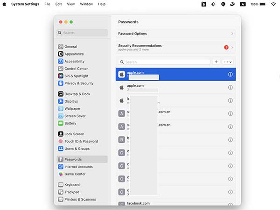The image size is (280, 210).
Task: Click the Internet Accounts label
Action: 78,167
